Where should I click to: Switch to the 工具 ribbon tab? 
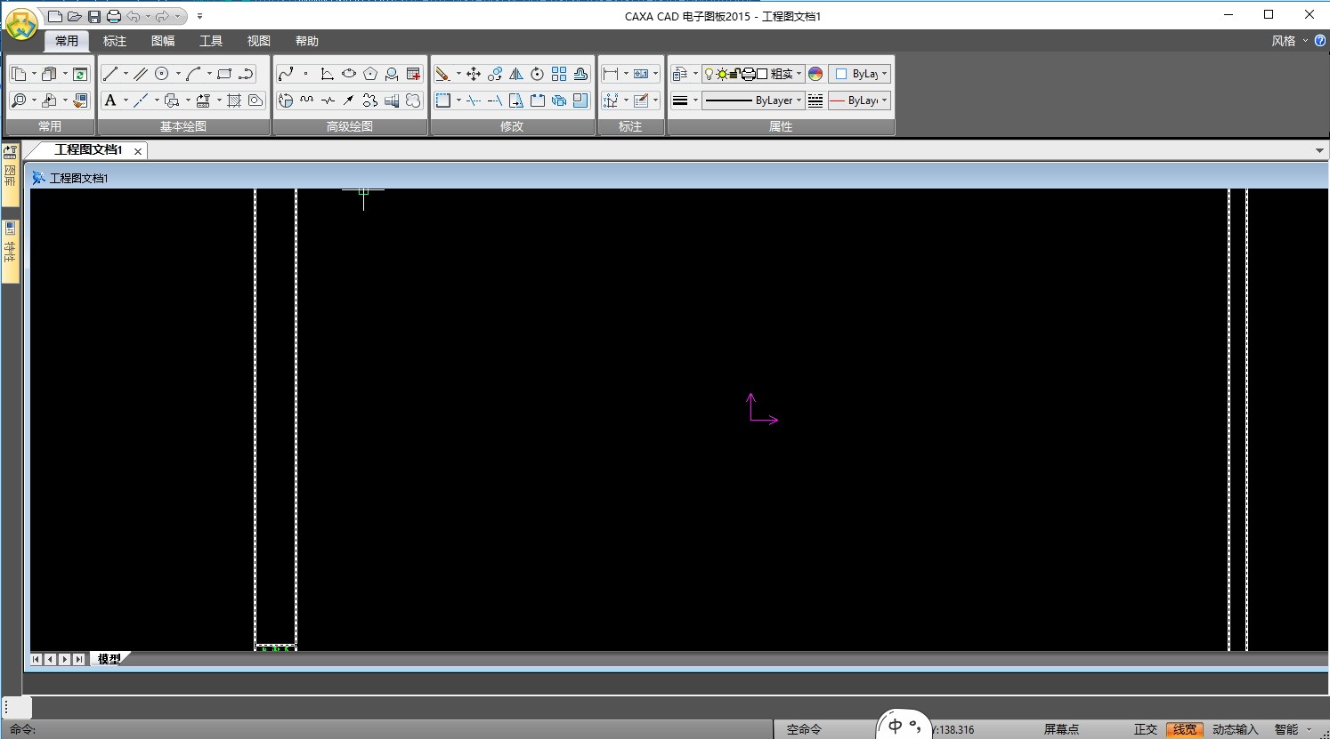tap(211, 41)
